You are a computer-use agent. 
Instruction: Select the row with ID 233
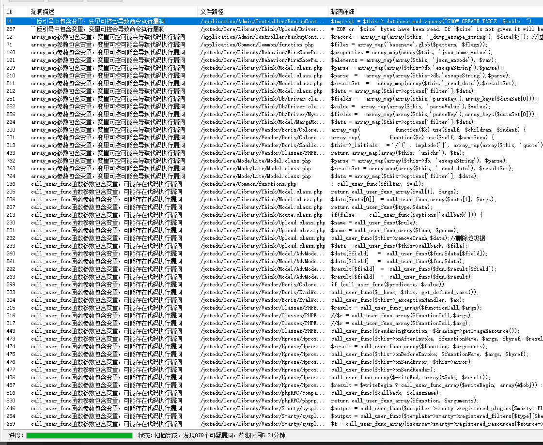tap(274, 246)
